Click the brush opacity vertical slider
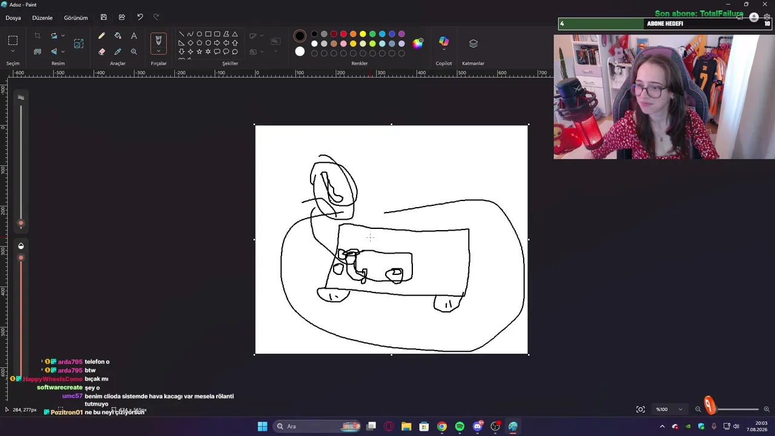 click(21, 315)
